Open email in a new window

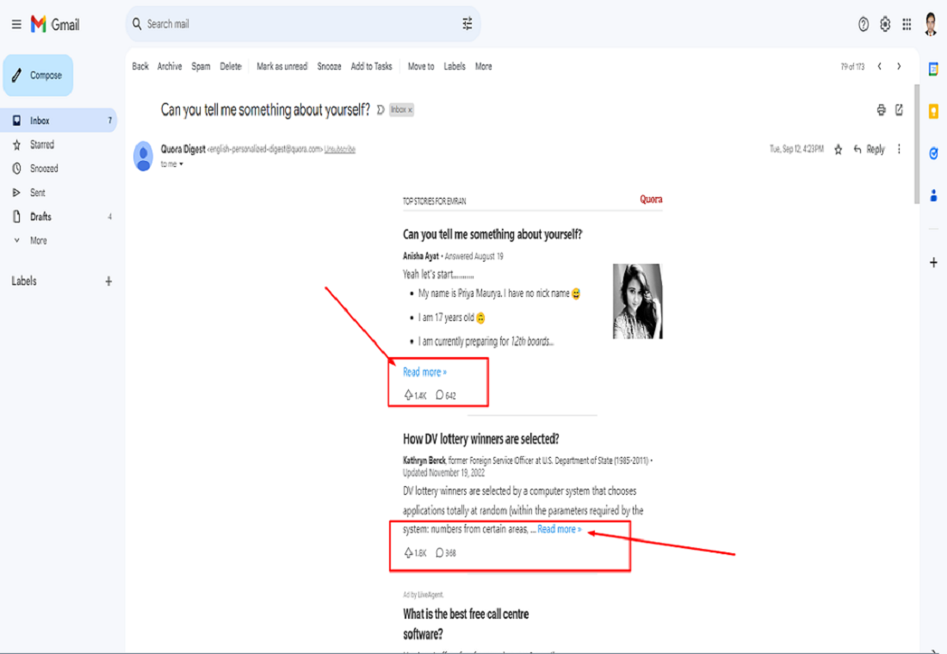pos(901,110)
